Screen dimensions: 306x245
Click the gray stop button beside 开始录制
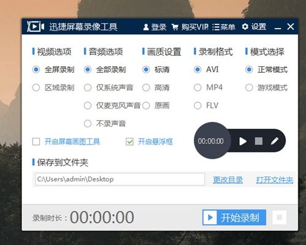coord(279,217)
